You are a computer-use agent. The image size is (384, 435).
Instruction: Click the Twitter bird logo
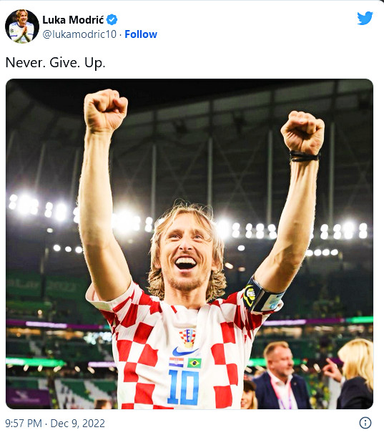tap(365, 18)
